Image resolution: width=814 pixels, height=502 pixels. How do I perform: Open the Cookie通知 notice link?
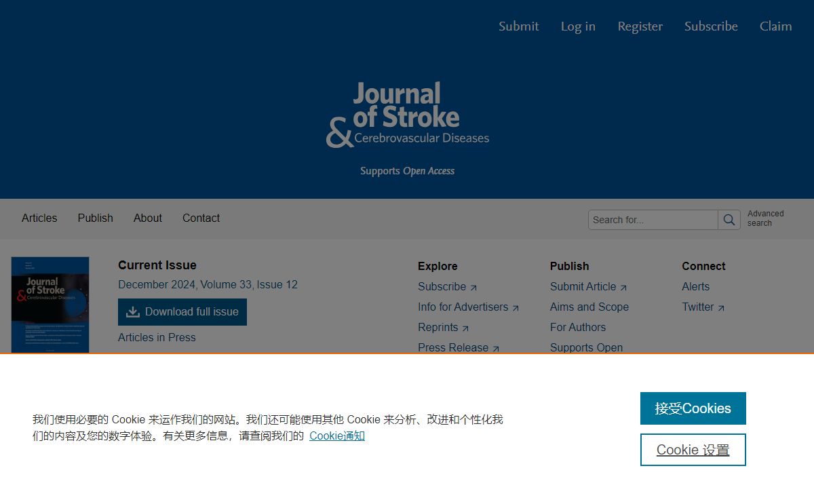coord(337,436)
